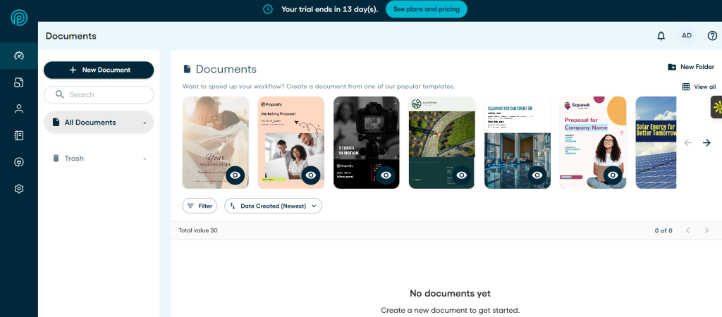Open the Squawk Proposal for Company Name template
Screen dimensions: 722x317
pyautogui.click(x=593, y=142)
